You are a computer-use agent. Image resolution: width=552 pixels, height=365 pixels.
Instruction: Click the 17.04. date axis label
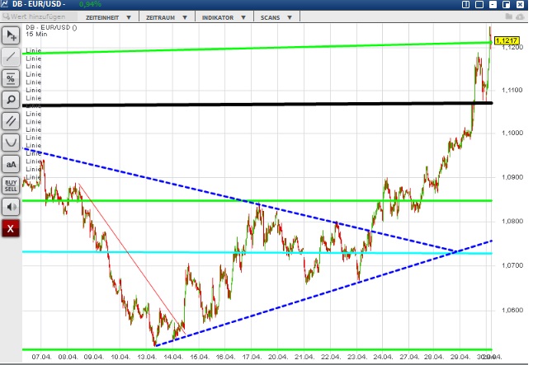tap(252, 357)
